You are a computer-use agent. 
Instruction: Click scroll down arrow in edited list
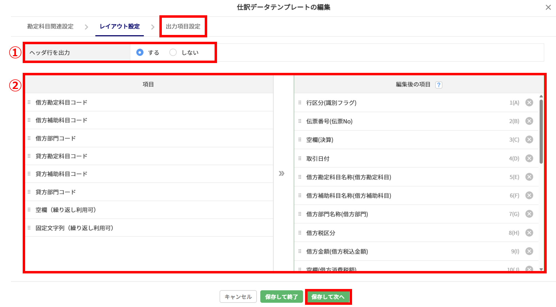541,269
